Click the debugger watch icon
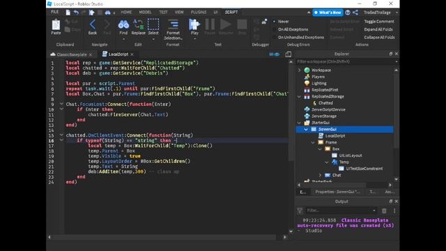The height and width of the screenshot is (251, 446). (x=265, y=22)
